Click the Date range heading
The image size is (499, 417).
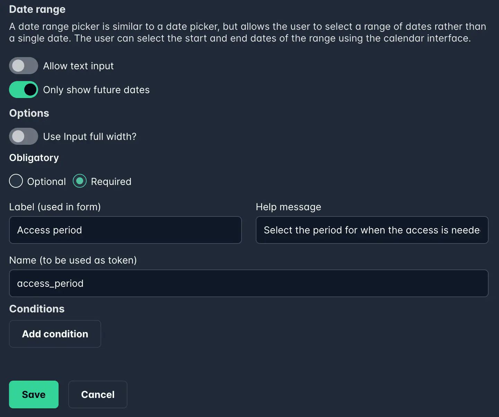click(x=37, y=9)
